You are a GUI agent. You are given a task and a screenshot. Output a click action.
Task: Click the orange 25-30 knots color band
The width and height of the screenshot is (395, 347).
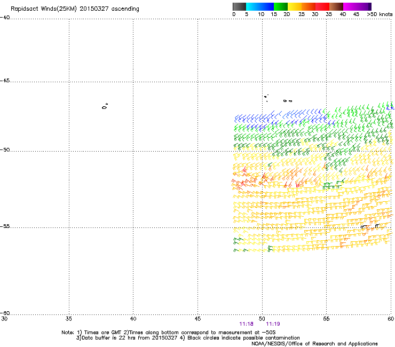[309, 6]
